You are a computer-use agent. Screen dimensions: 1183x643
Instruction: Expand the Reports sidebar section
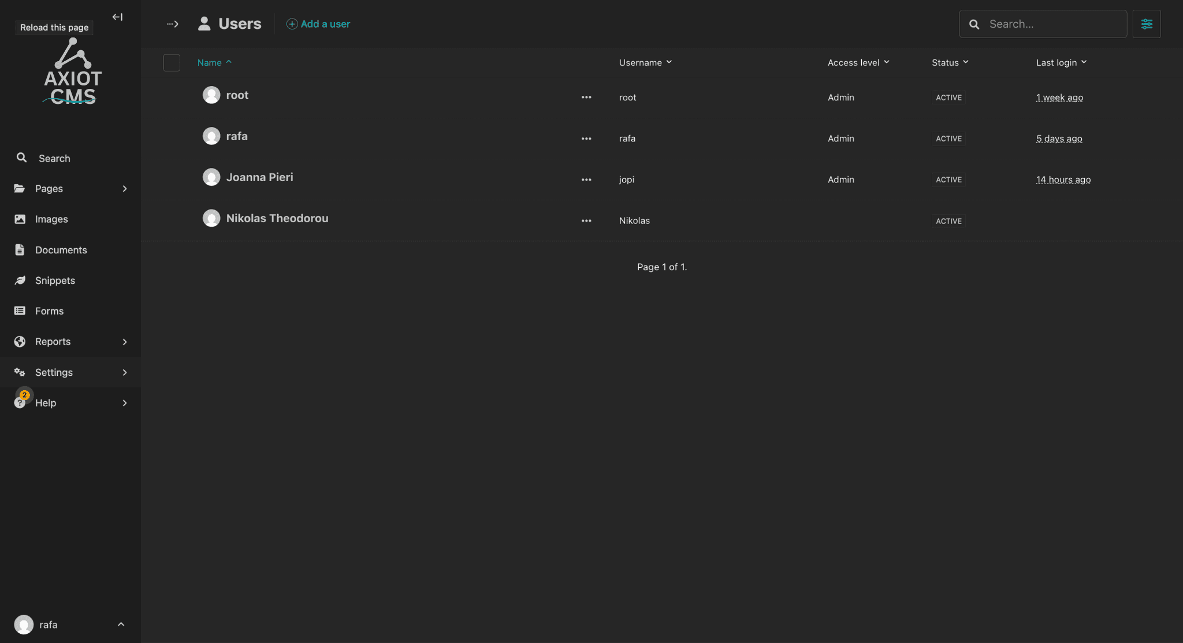[124, 341]
